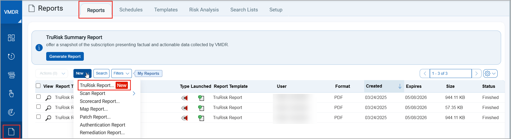This screenshot has height=139, width=511.
Task: Check the third report row checkbox
Action: 38,117
